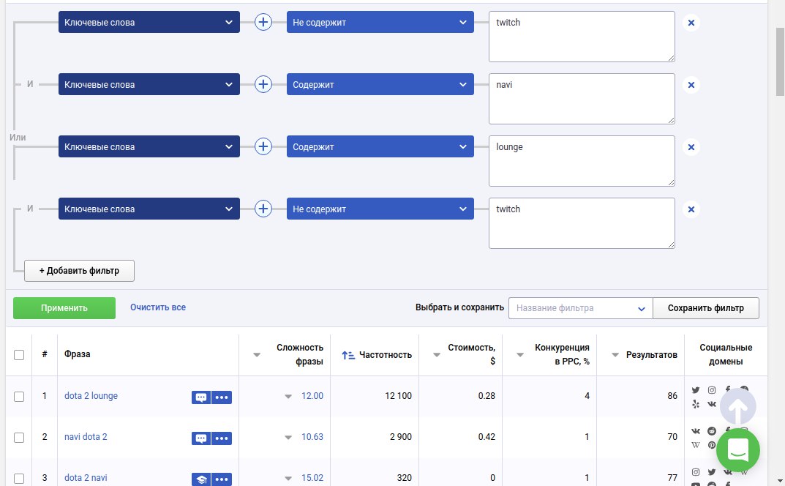The image size is (785, 486).
Task: Delete the topmost twitch filter via X icon
Action: tap(691, 23)
